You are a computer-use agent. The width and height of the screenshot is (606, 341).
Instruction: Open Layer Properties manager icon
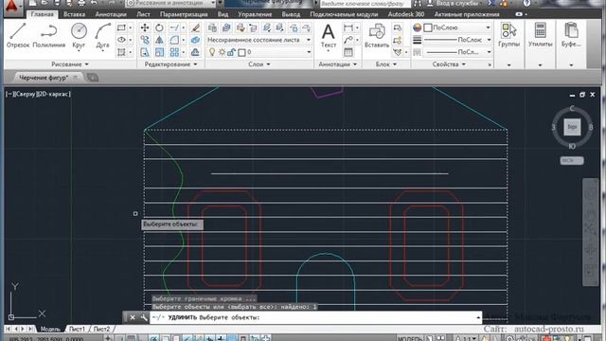(212, 27)
